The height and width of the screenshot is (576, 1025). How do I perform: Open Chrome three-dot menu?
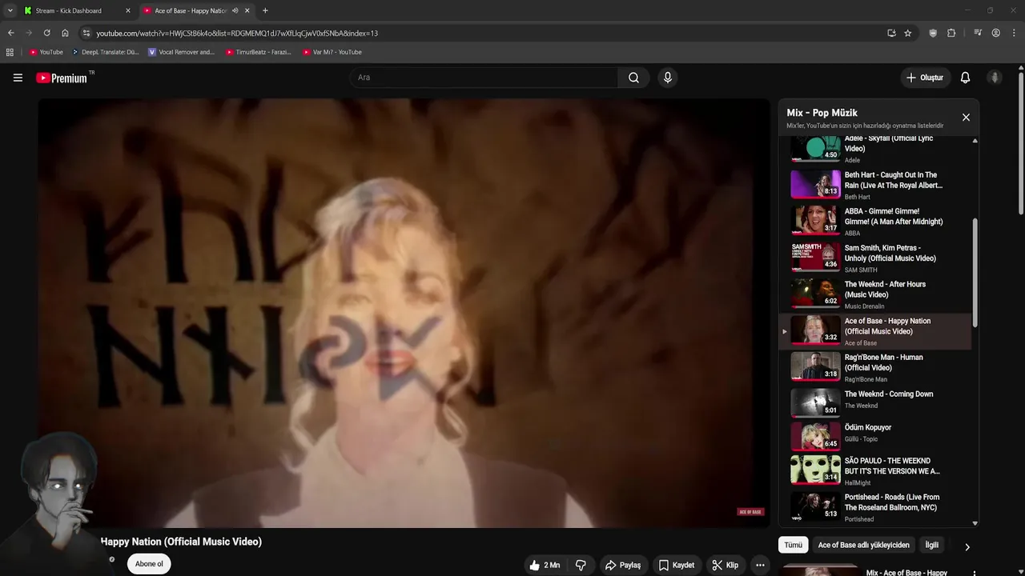pyautogui.click(x=1015, y=33)
